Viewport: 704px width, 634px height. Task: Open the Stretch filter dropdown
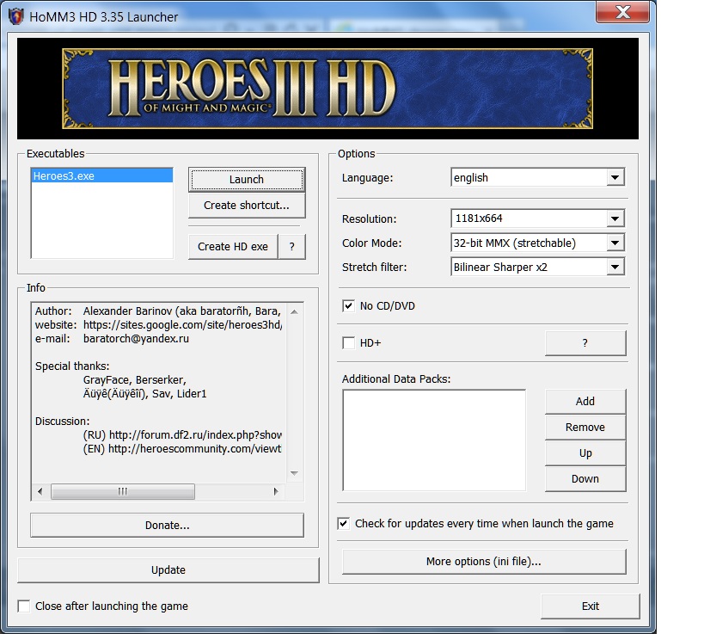tap(615, 268)
